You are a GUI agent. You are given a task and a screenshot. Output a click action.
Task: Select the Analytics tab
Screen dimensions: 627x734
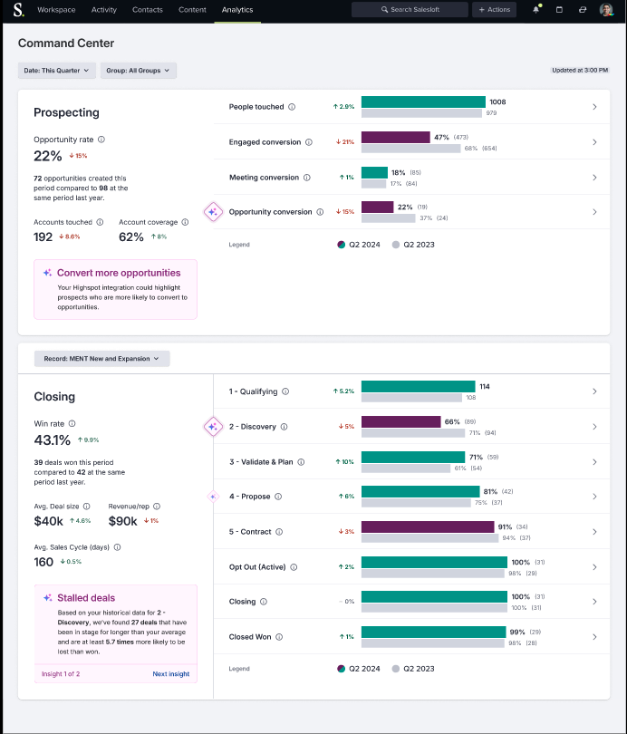coord(237,10)
